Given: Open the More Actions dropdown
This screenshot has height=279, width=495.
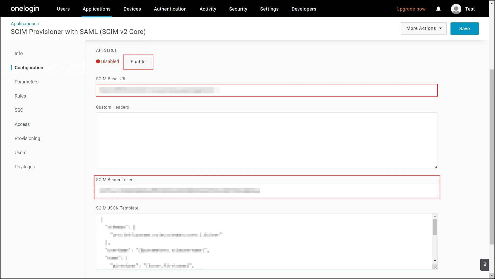Looking at the screenshot, I should 423,28.
